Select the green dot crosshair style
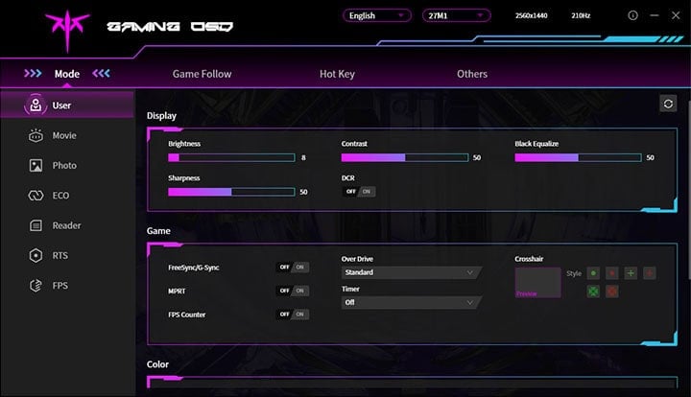691x397 pixels. point(593,273)
